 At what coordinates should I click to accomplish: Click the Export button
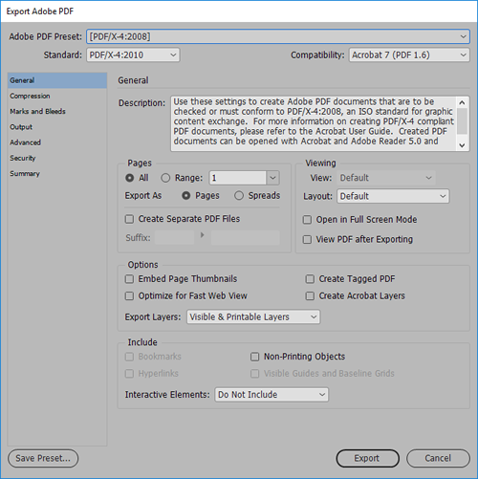[x=368, y=459]
